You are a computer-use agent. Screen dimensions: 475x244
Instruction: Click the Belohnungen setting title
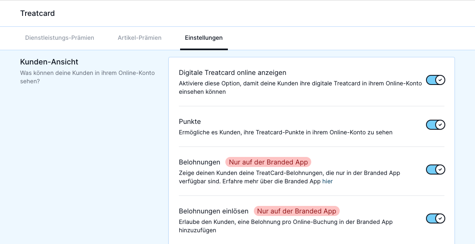click(x=199, y=162)
